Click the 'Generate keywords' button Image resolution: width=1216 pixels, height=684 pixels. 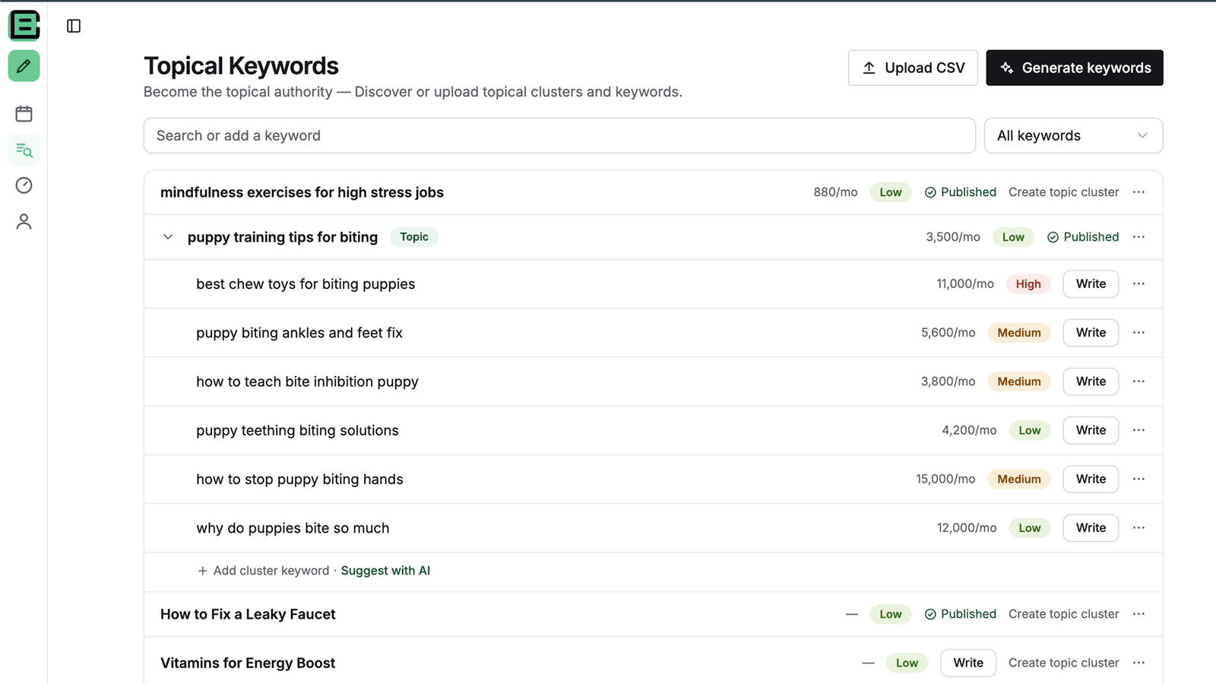point(1074,68)
